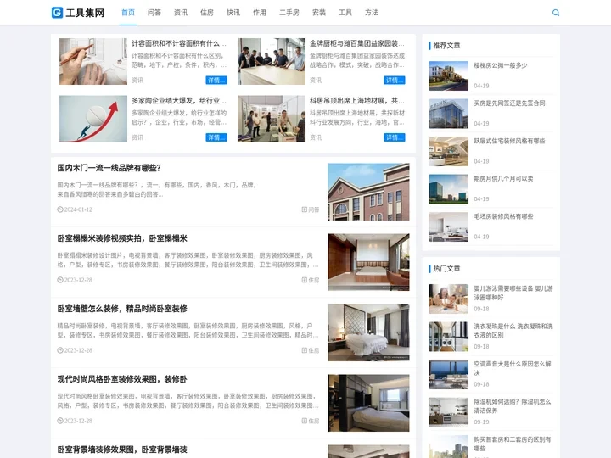
Task: Open the 首页 navigation tab
Action: point(128,13)
